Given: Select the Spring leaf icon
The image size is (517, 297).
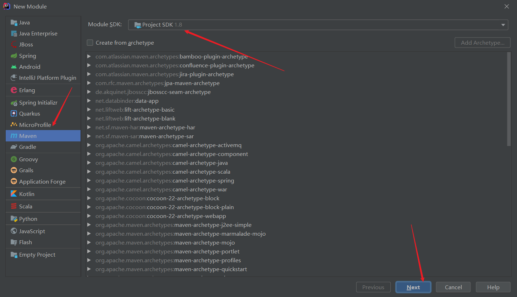Looking at the screenshot, I should [14, 56].
